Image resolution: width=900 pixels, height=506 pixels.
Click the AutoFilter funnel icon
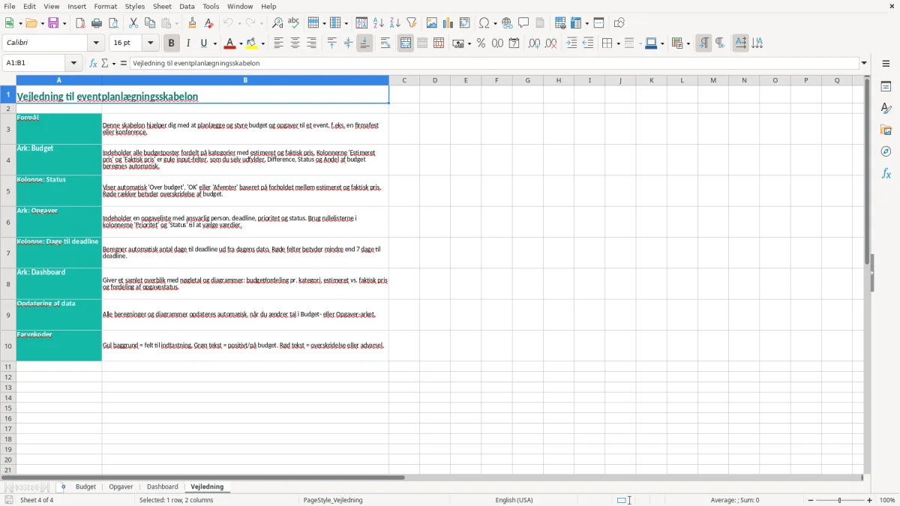point(412,23)
